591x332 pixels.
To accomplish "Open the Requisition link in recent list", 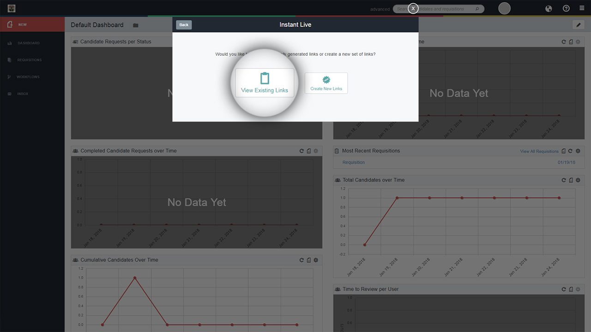I will [x=354, y=162].
